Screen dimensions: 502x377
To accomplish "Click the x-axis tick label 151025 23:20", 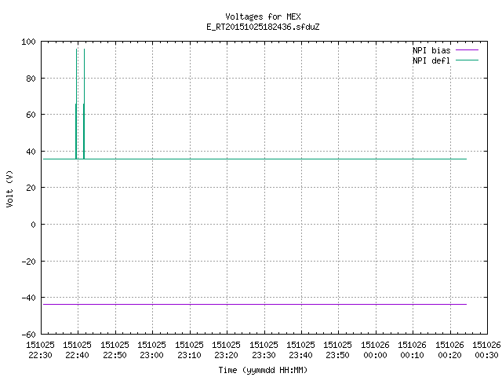I will [x=226, y=350].
